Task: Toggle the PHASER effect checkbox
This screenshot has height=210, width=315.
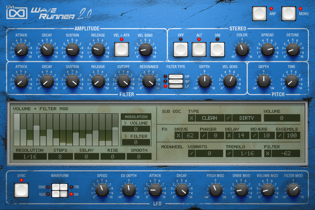Action: tap(203, 136)
